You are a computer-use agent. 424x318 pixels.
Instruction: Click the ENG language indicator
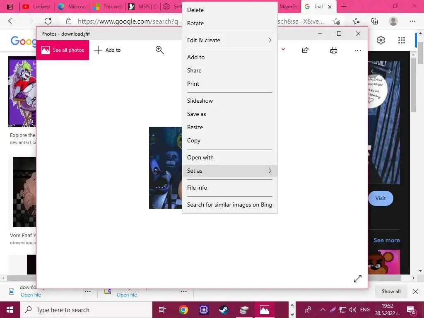(x=365, y=310)
